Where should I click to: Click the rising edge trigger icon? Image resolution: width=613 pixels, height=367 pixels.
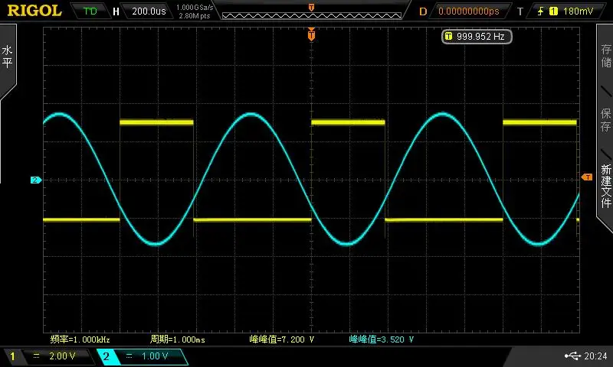[x=541, y=11]
